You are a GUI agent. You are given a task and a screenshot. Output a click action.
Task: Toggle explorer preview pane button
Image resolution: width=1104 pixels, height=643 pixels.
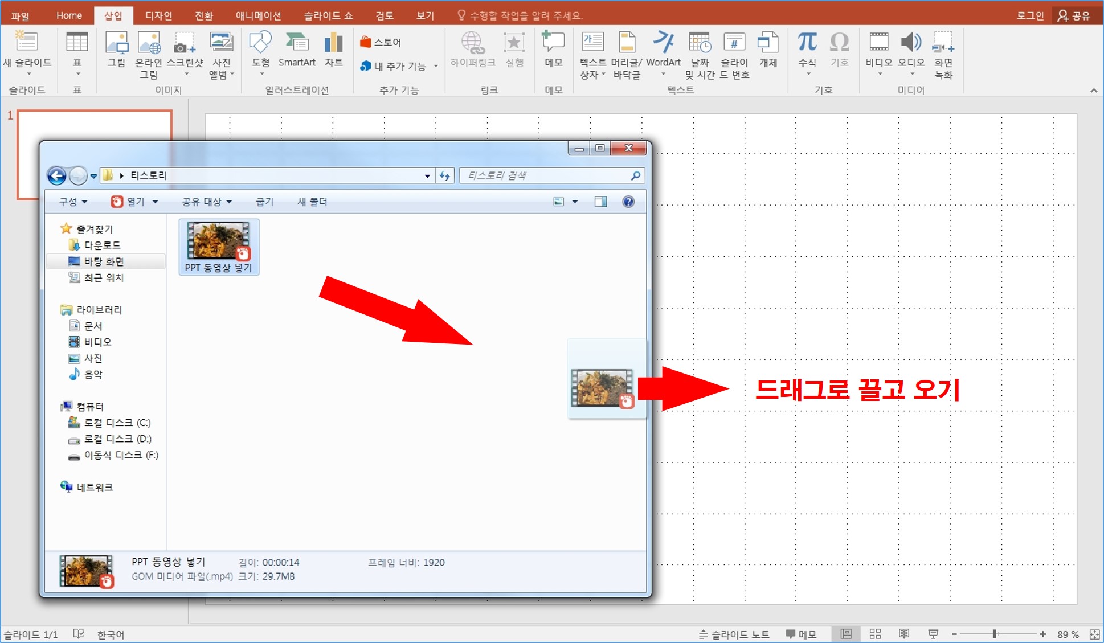coord(600,202)
